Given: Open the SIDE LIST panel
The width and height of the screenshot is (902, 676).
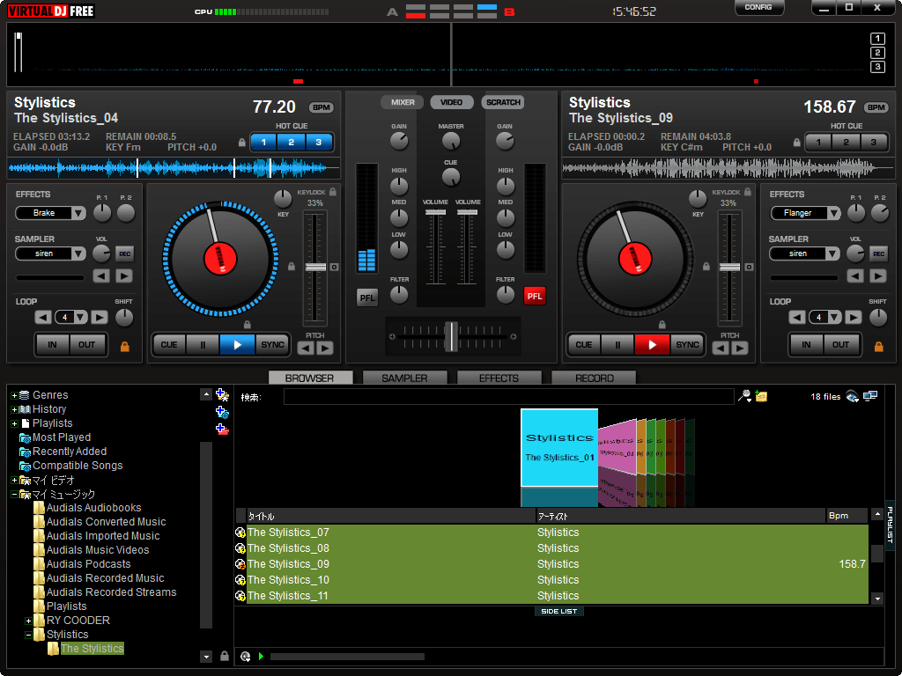Looking at the screenshot, I should click(558, 611).
